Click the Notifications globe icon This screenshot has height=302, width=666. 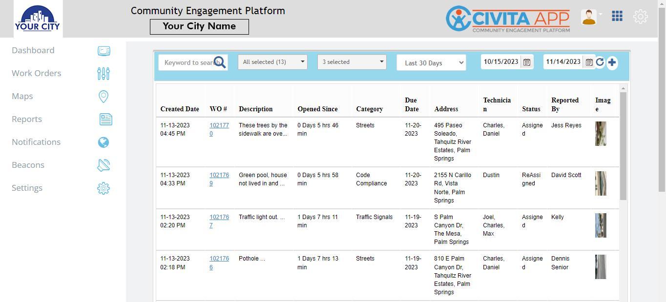click(x=104, y=142)
